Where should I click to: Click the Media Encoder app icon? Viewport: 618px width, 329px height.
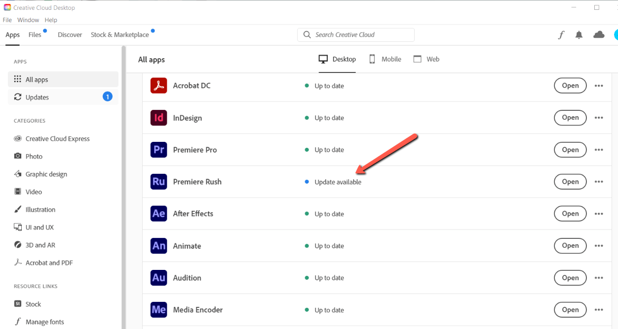pyautogui.click(x=159, y=310)
